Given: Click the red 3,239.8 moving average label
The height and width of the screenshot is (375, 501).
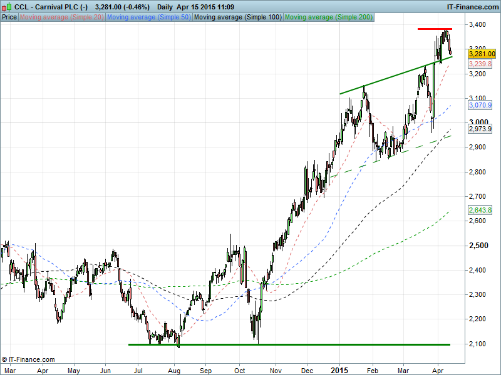Looking at the screenshot, I should [480, 64].
